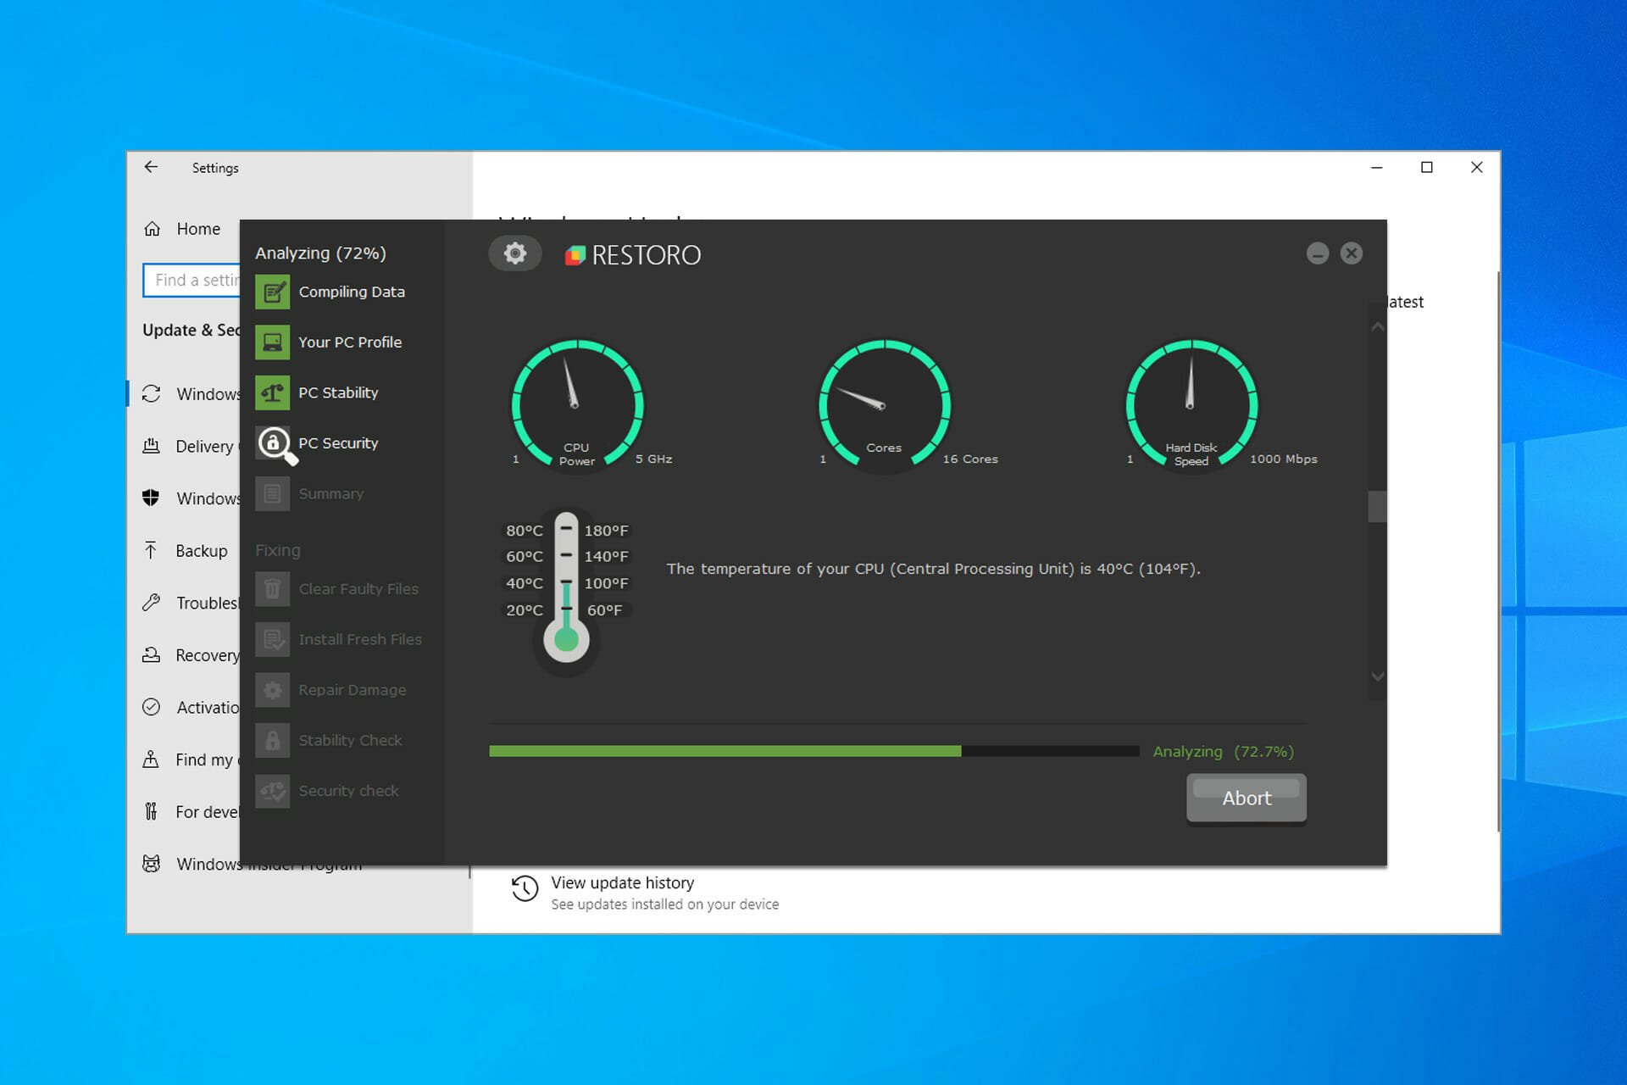The width and height of the screenshot is (1627, 1085).
Task: Click the CPU temperature message text
Action: (933, 569)
